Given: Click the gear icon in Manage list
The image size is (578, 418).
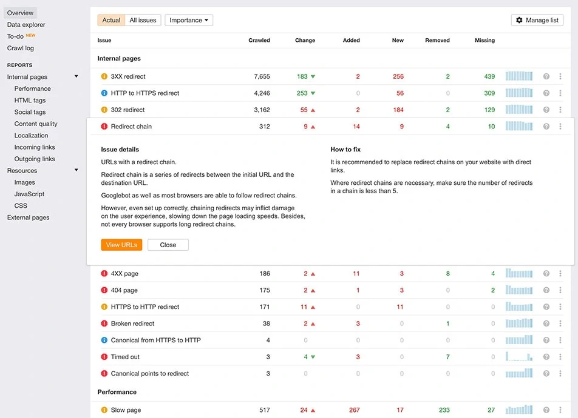Looking at the screenshot, I should (x=519, y=20).
